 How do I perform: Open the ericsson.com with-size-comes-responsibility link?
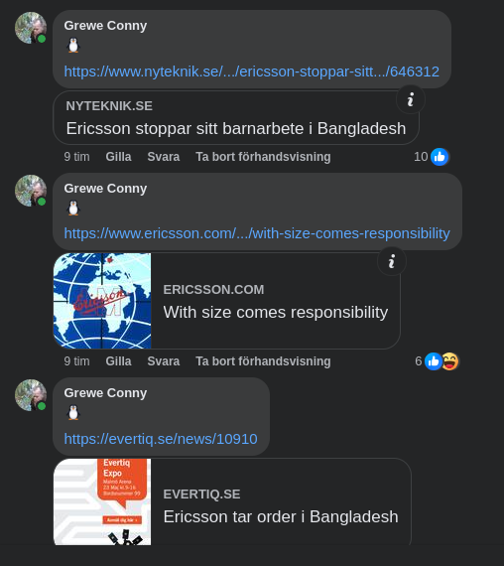tap(257, 233)
